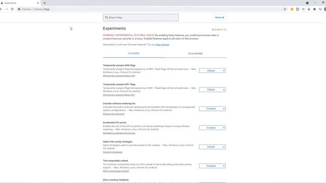Click the extension icon left of the puzzle piece

[309, 9]
